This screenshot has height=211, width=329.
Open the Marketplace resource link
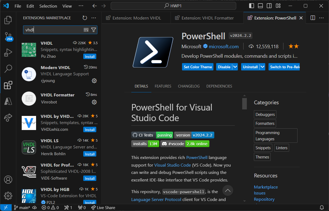coord(266,187)
